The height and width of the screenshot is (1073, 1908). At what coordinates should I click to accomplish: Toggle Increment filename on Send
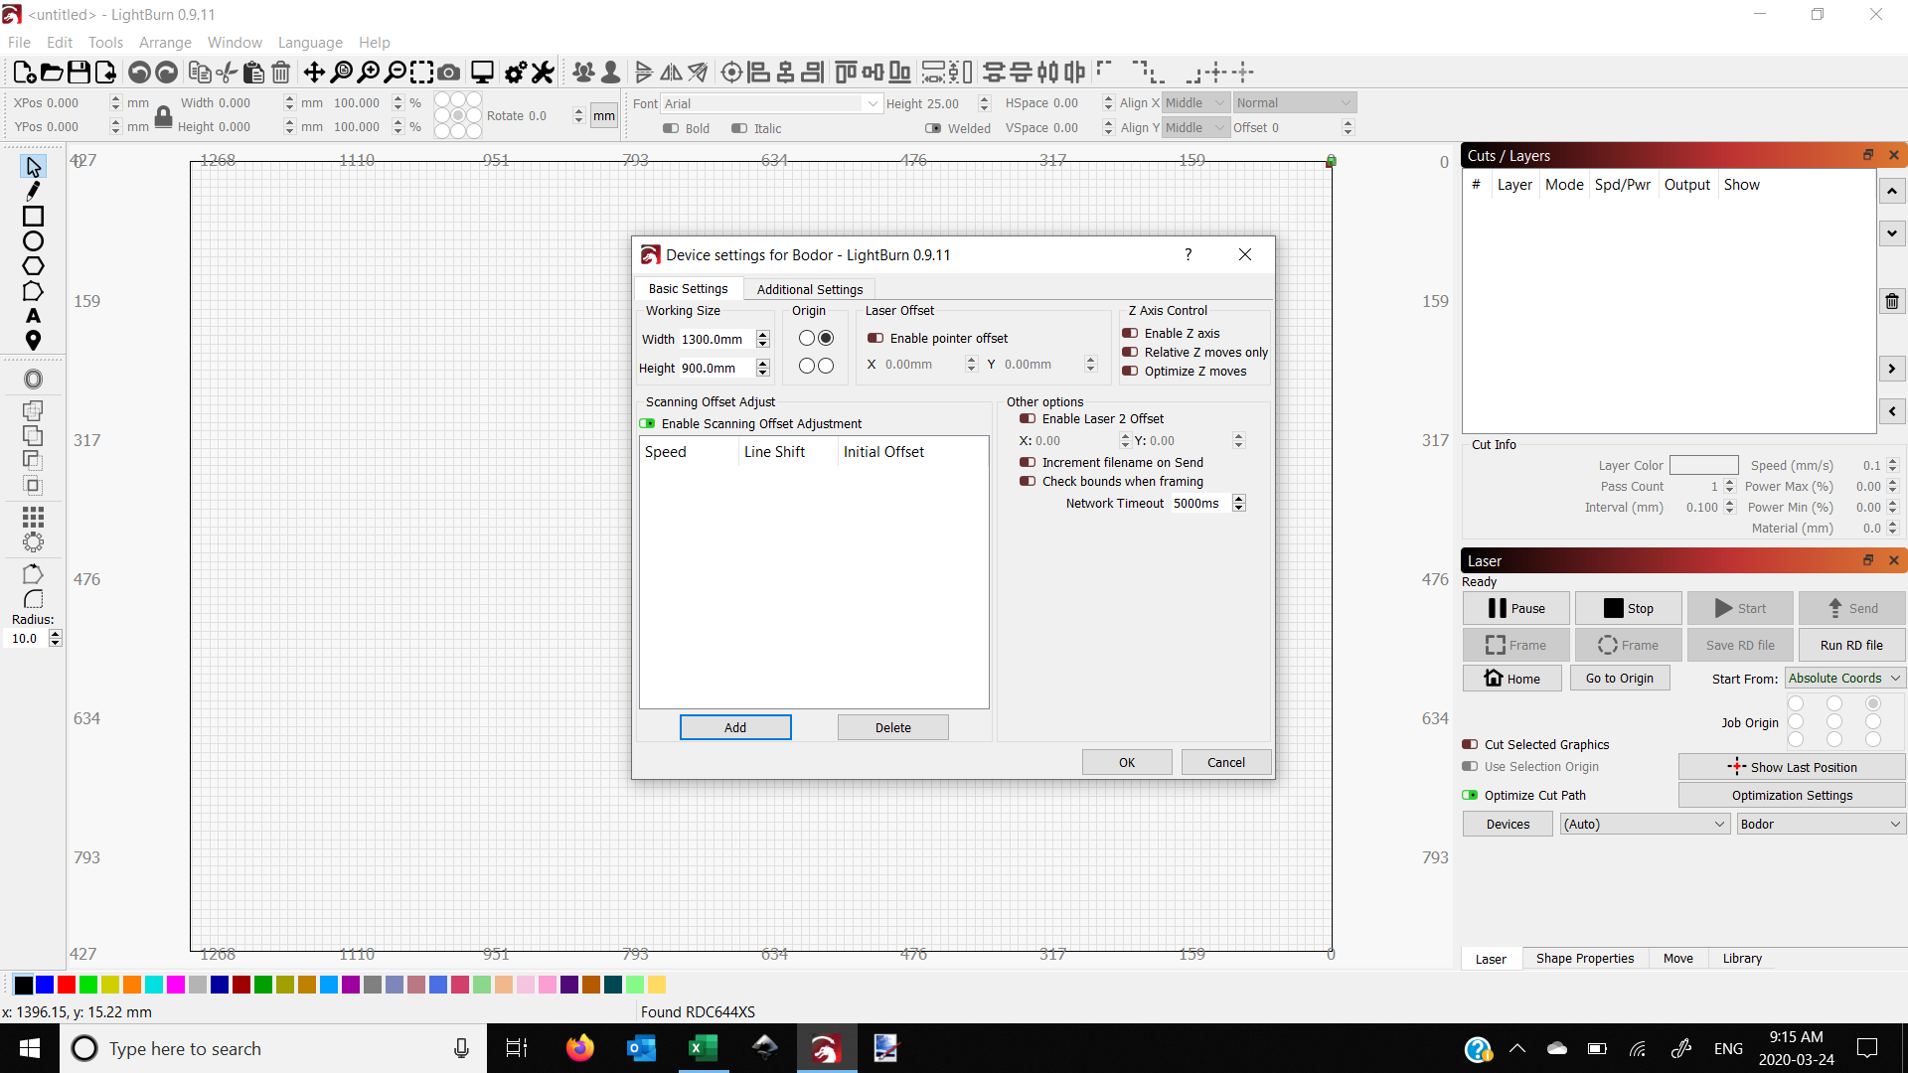coord(1029,462)
